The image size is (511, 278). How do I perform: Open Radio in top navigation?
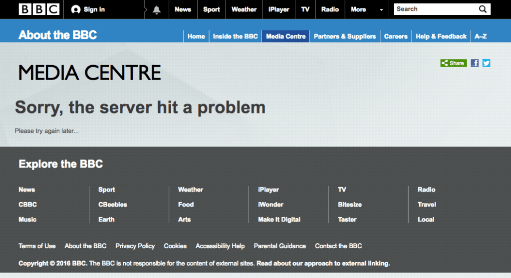(x=330, y=9)
